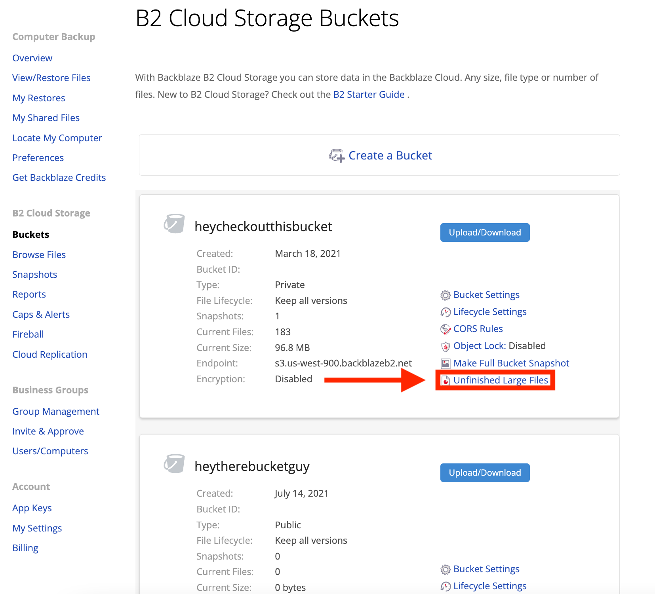Click clock icon beside heycheckoutthisbucket Lifecycle Settings
The width and height of the screenshot is (655, 594).
(x=446, y=312)
